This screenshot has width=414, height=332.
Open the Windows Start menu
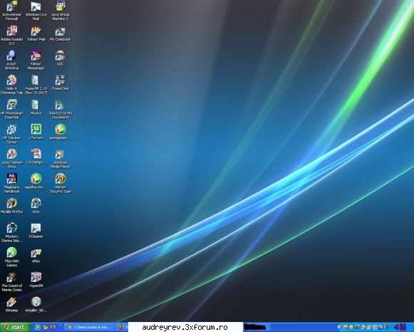point(14,327)
